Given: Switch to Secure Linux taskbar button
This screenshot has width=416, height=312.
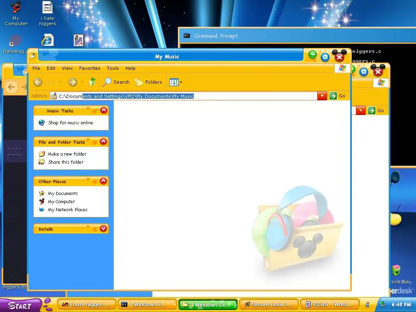Looking at the screenshot, I should coord(269,305).
